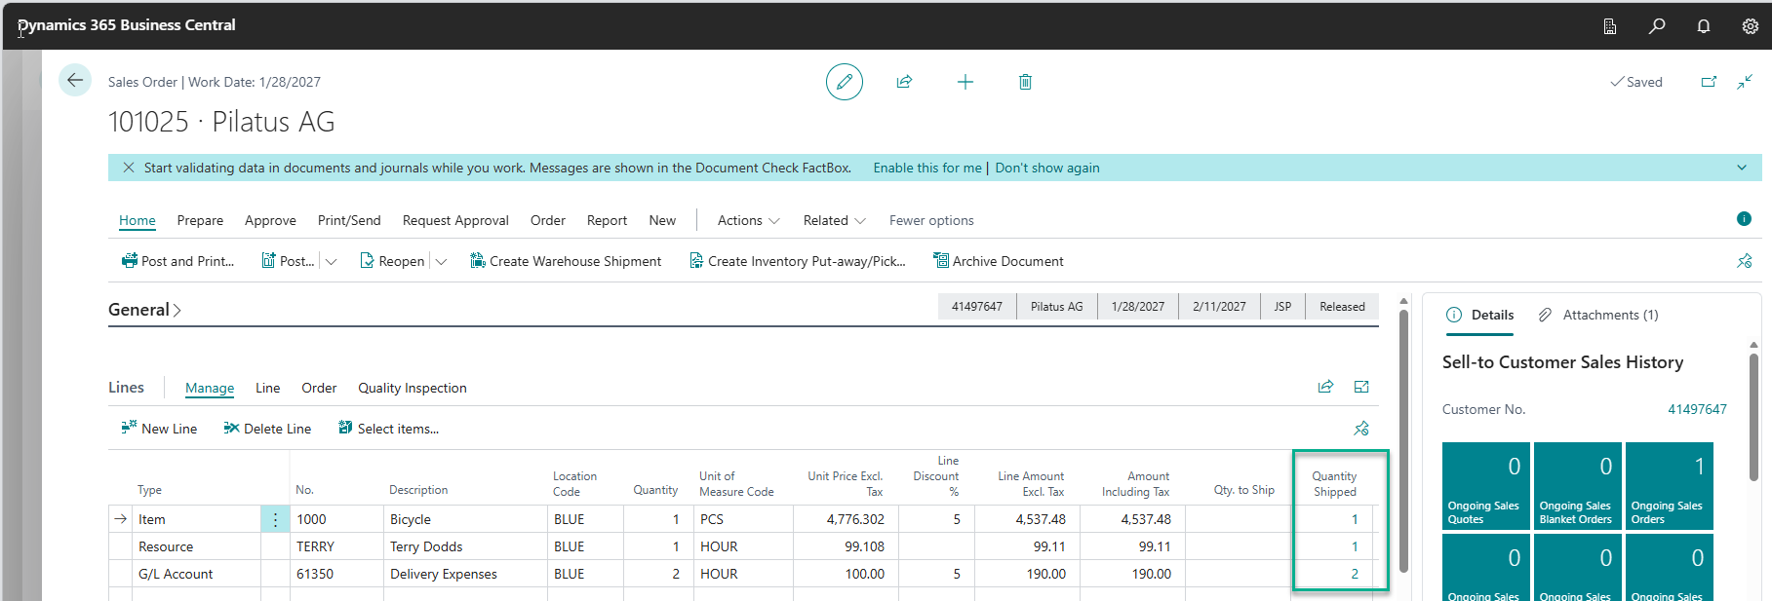
Task: Click the main page vertical scrollbar
Action: (x=1403, y=440)
